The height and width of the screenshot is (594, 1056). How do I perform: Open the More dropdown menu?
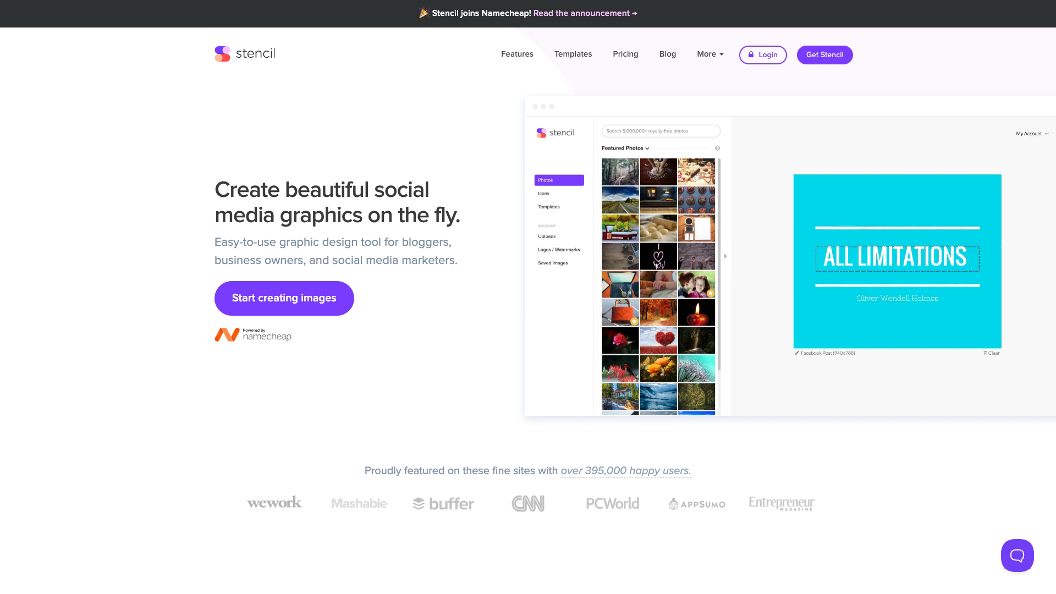coord(710,54)
